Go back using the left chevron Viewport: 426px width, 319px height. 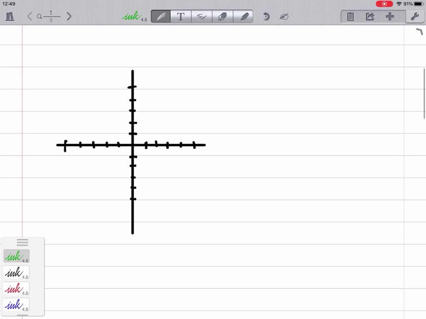[x=30, y=16]
